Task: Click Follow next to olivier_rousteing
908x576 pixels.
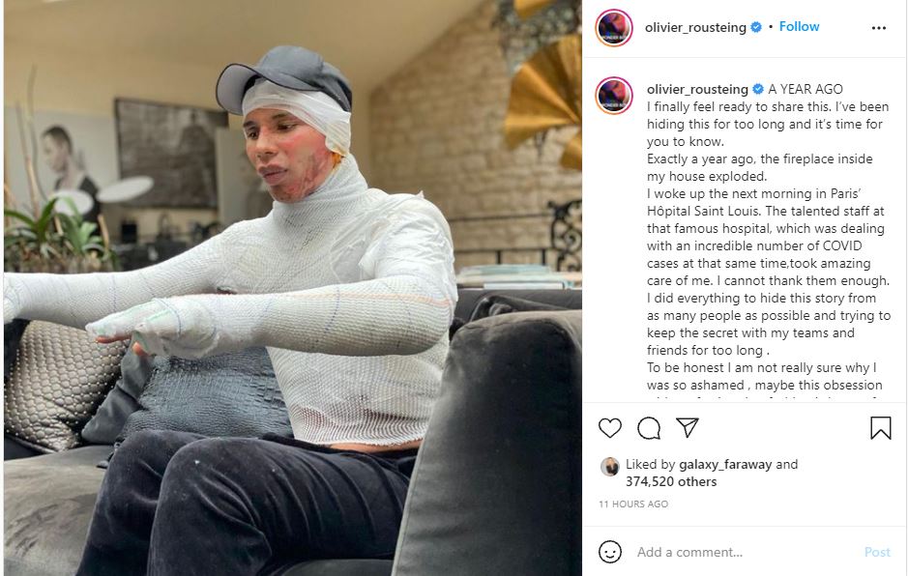Action: coord(799,27)
